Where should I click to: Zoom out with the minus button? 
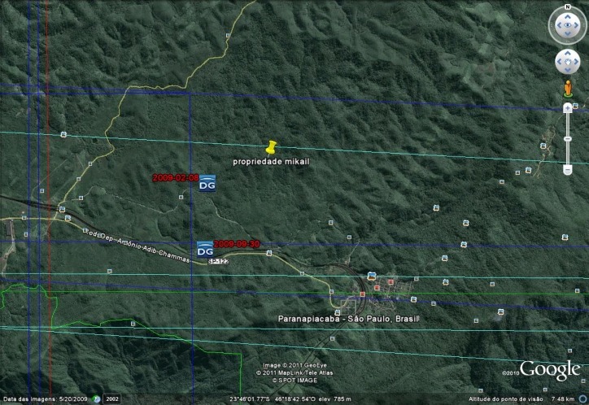(568, 170)
